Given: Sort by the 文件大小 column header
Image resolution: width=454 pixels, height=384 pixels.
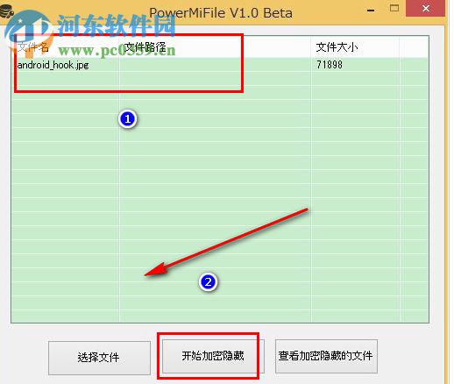Looking at the screenshot, I should click(355, 46).
